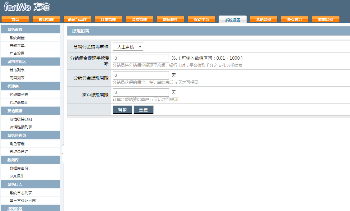Open 管理员管理 sidebar link
350x211 pixels.
(x=19, y=152)
